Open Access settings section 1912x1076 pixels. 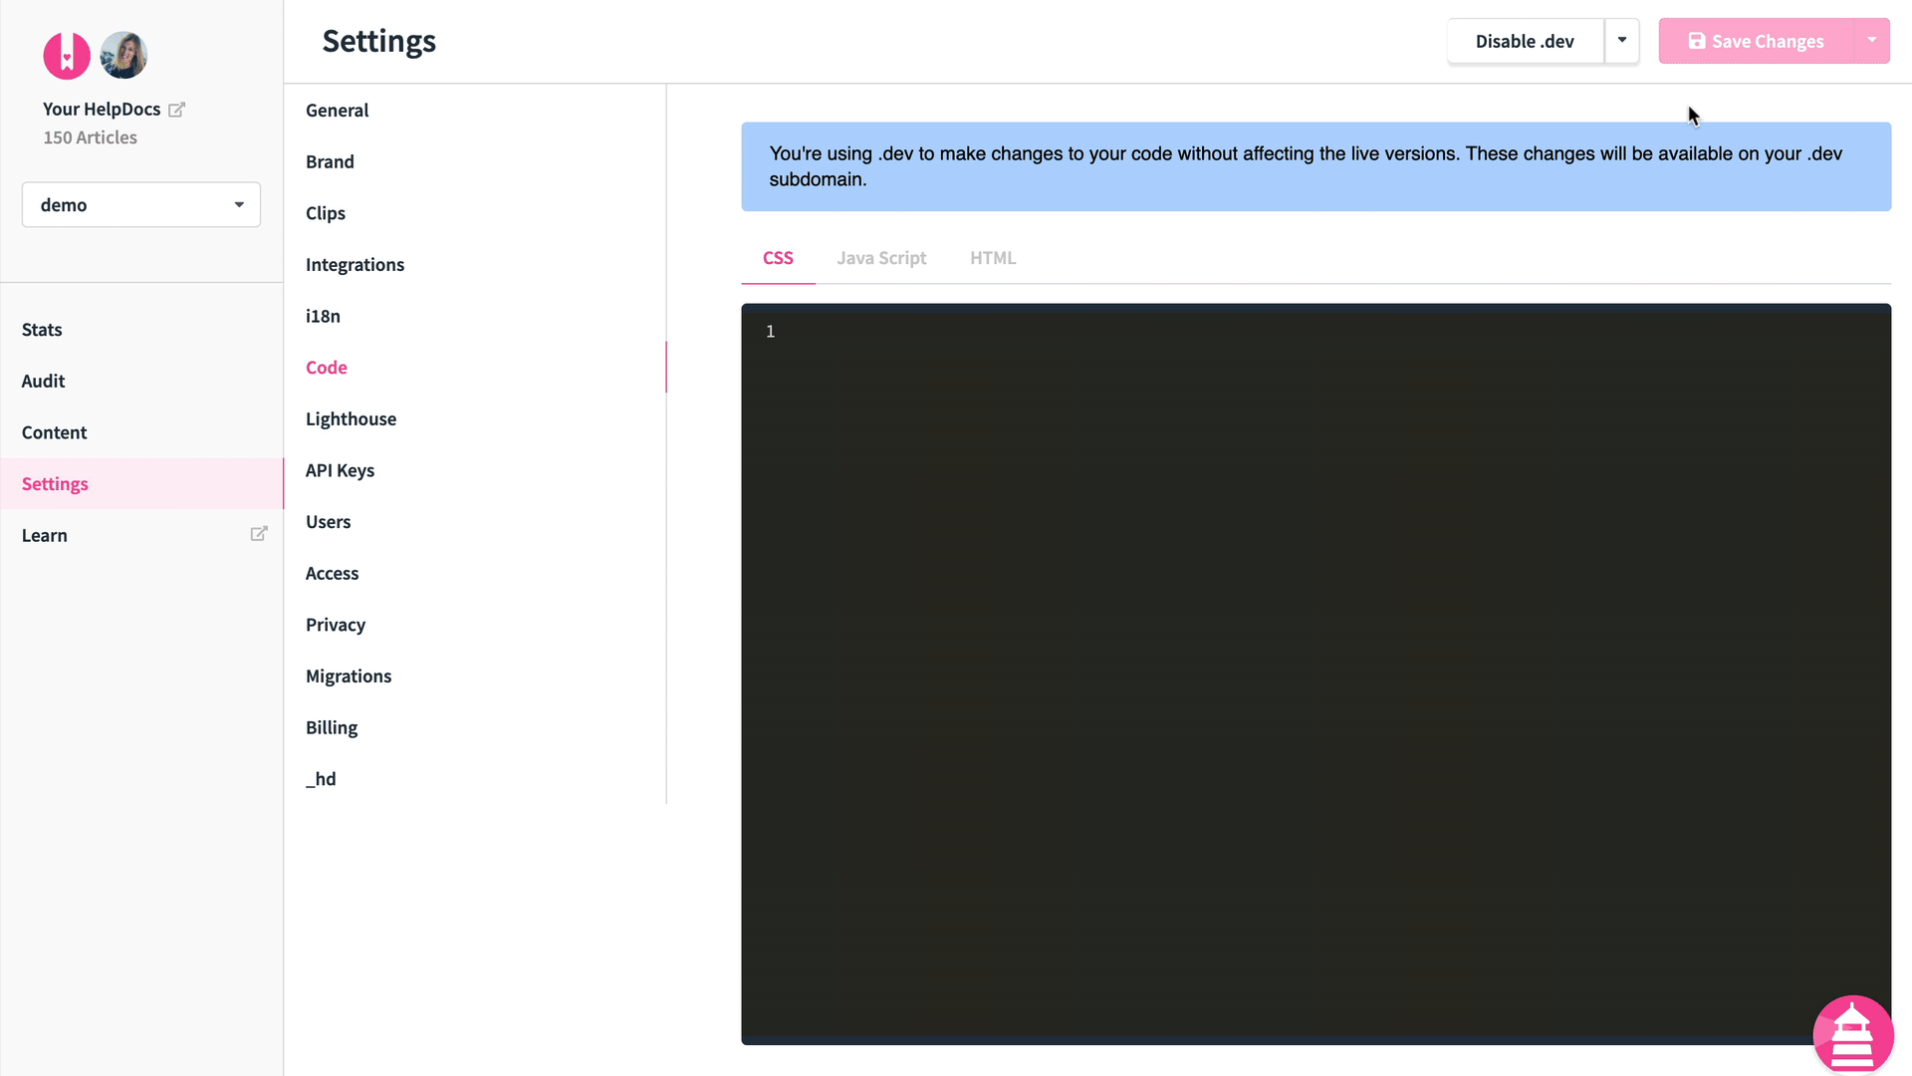tap(332, 573)
